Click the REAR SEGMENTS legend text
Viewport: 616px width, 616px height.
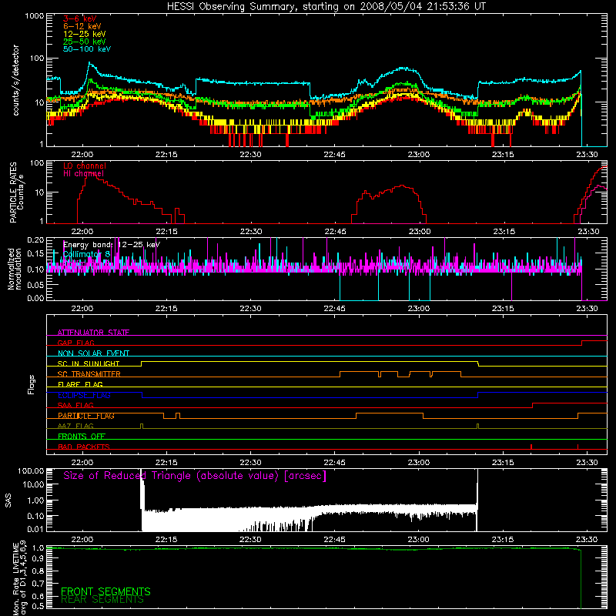[x=102, y=600]
